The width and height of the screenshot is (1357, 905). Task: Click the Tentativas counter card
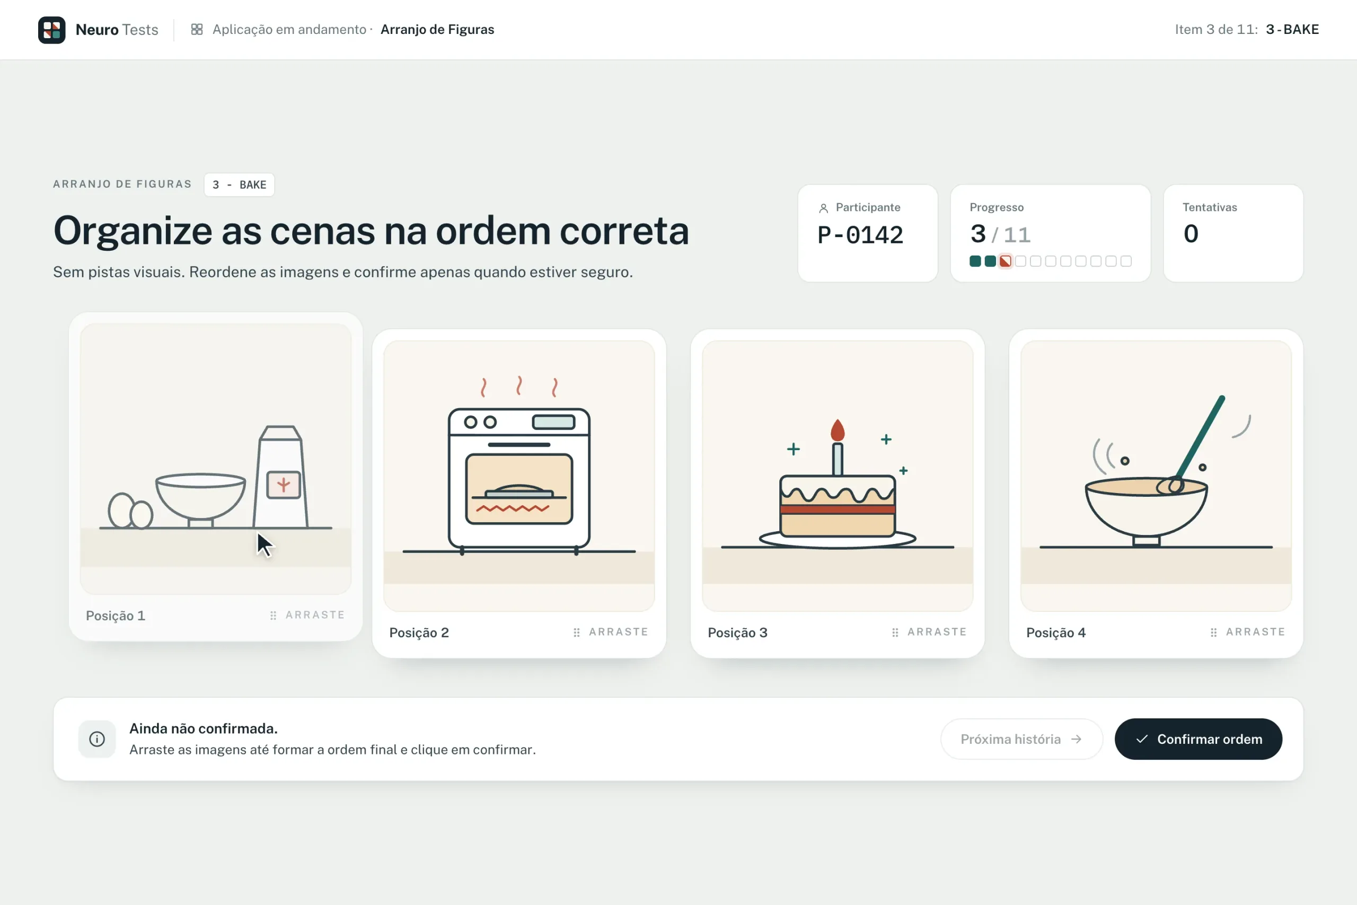1233,233
